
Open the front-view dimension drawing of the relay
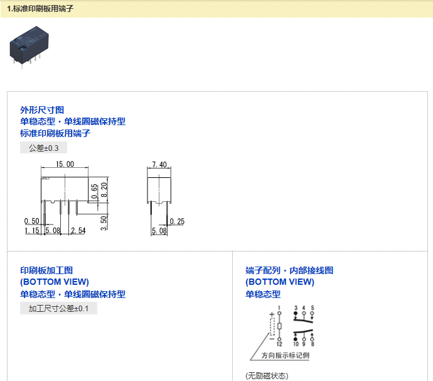coord(64,189)
